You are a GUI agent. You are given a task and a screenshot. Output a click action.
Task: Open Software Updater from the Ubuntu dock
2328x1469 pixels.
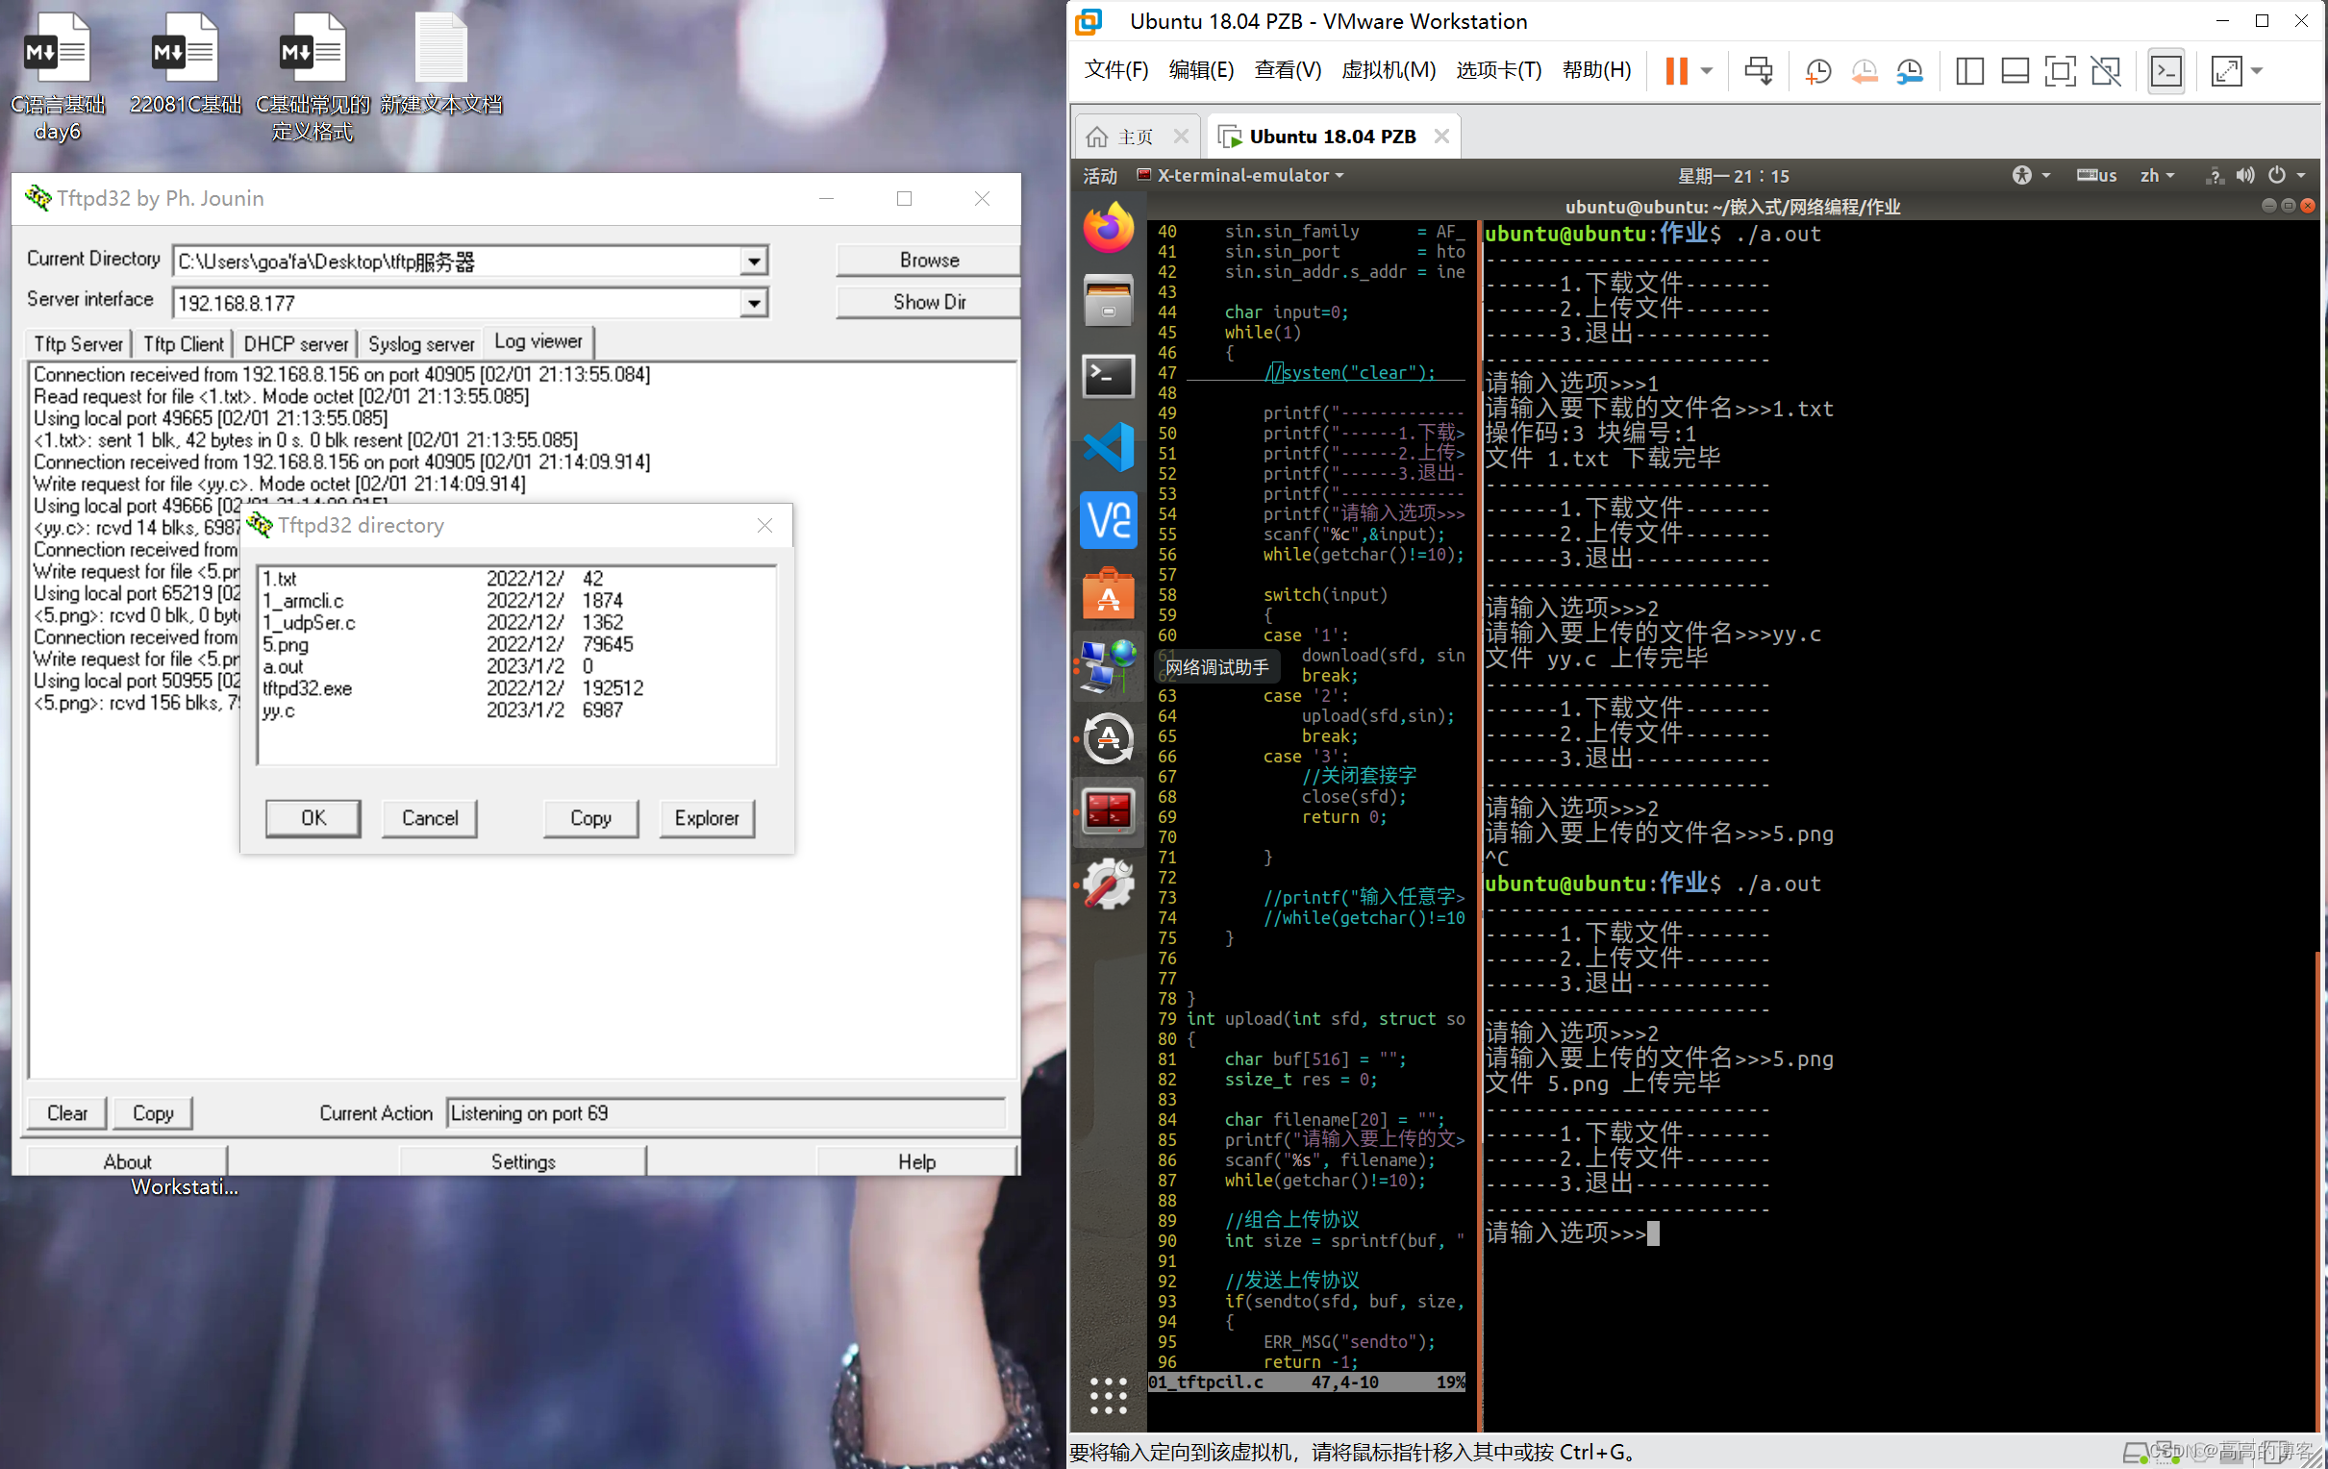(1107, 738)
